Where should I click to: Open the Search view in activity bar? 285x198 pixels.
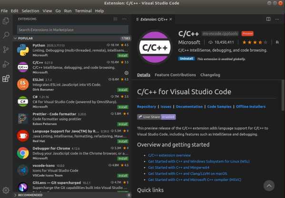(6, 35)
